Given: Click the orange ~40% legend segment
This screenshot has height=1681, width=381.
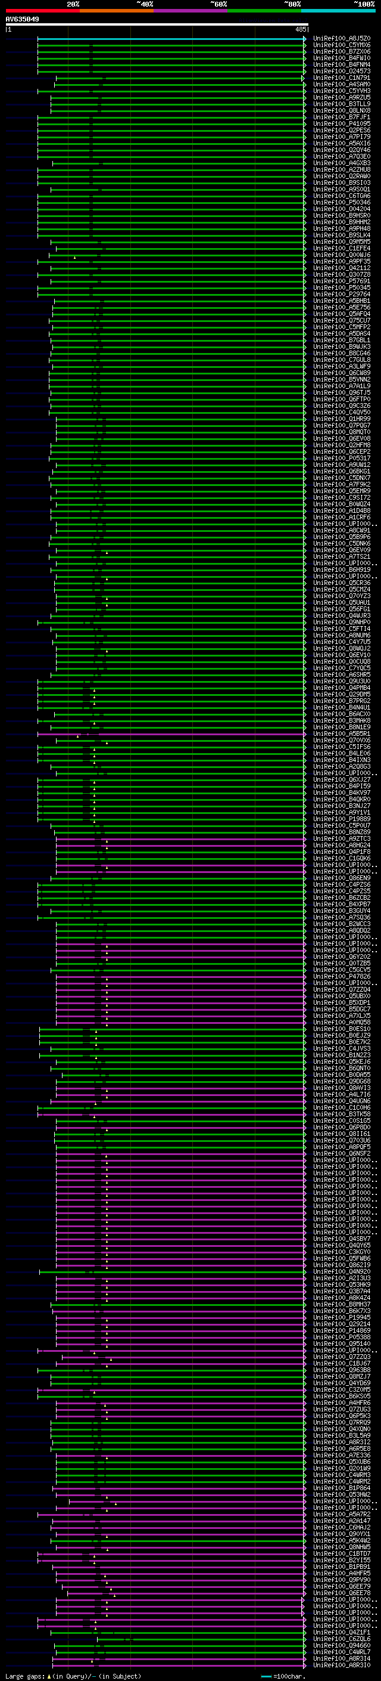Looking at the screenshot, I should coord(117,11).
